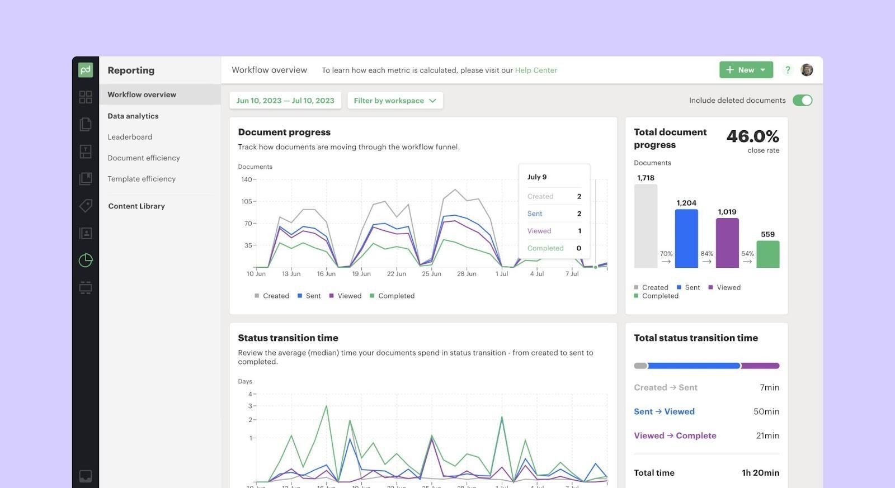
Task: Open the Templates icon in sidebar
Action: click(x=86, y=151)
